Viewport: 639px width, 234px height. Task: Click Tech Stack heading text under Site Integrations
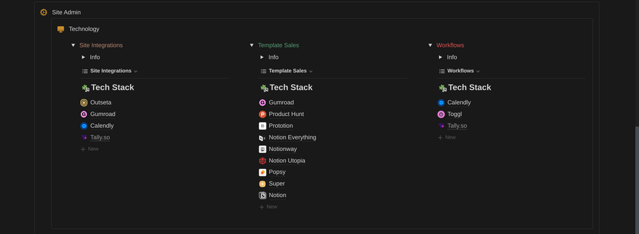click(113, 88)
